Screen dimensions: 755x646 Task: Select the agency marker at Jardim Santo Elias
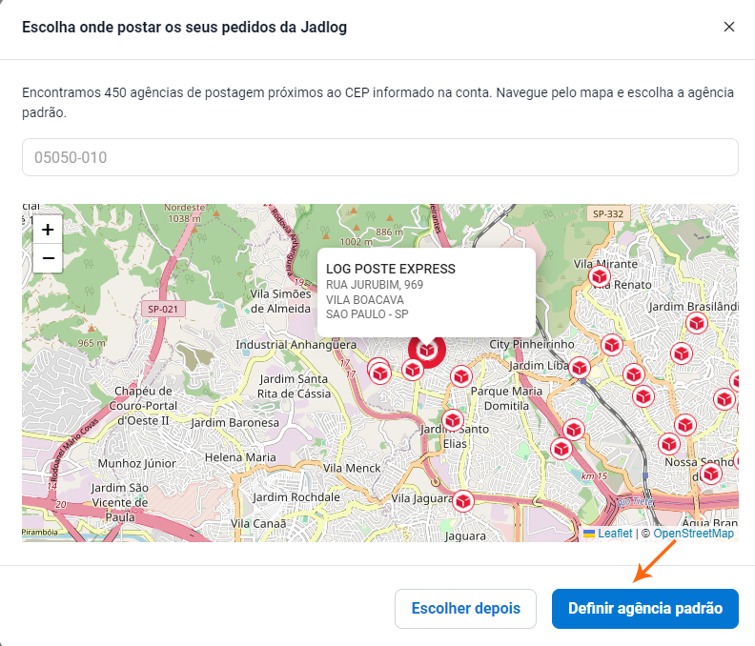pos(453,421)
